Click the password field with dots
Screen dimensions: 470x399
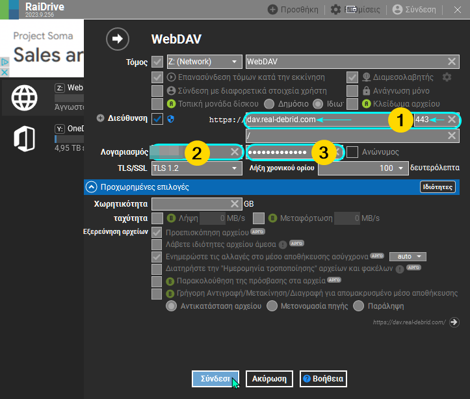click(294, 152)
